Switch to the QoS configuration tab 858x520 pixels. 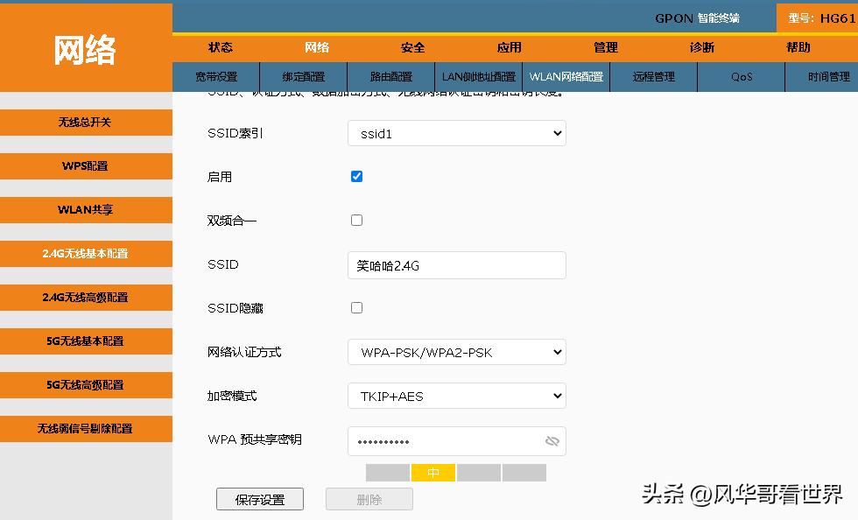pos(741,77)
